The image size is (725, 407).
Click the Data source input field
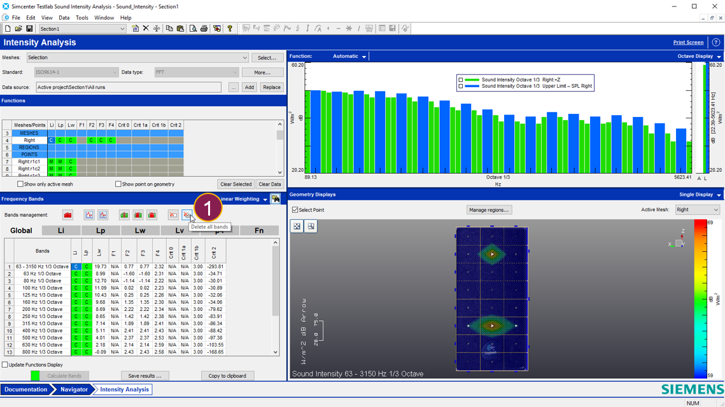(129, 87)
